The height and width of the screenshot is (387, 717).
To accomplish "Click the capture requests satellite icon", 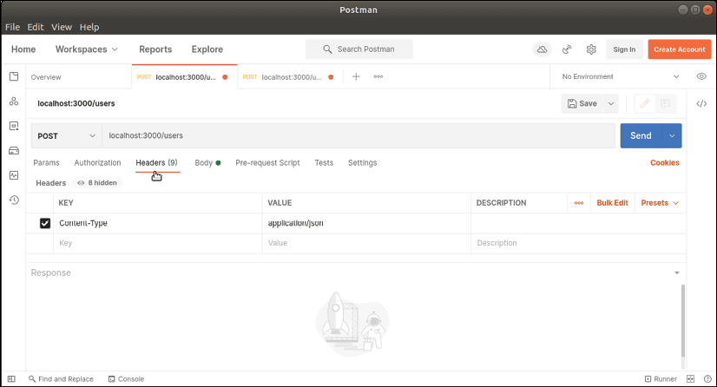I will [x=567, y=49].
